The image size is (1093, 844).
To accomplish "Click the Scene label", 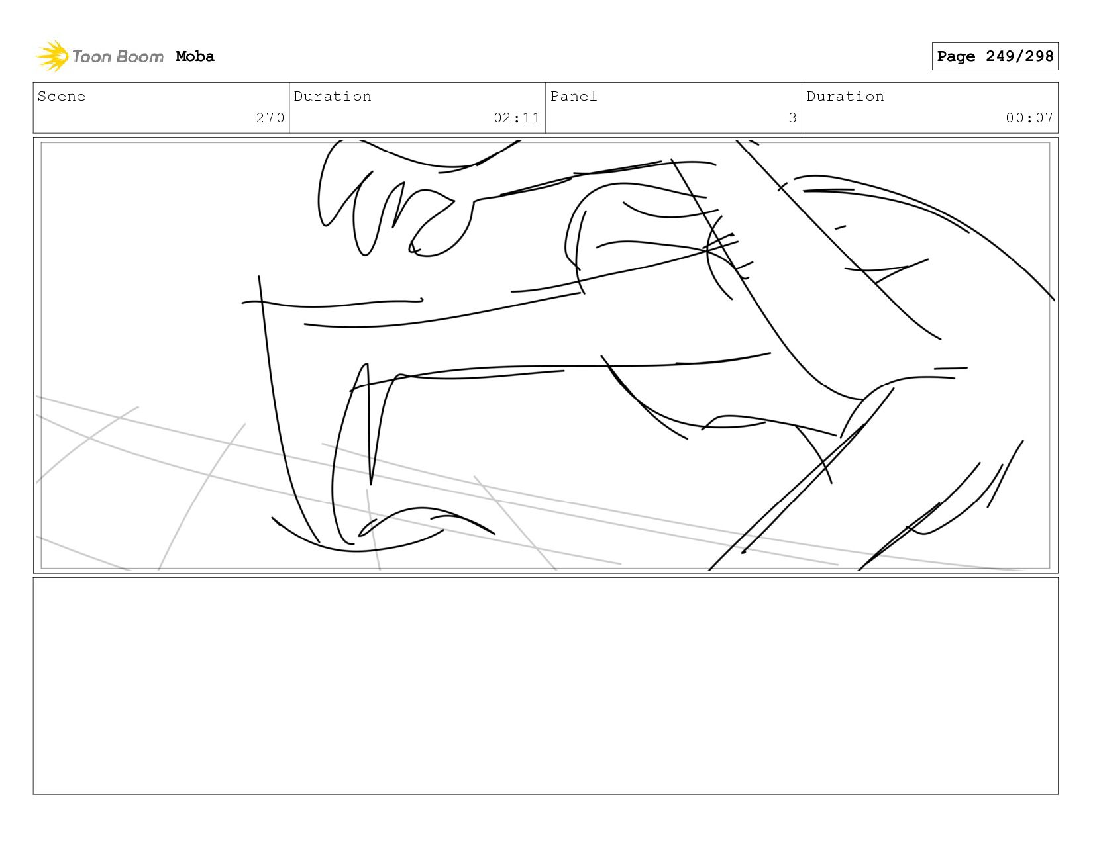I will click(62, 96).
